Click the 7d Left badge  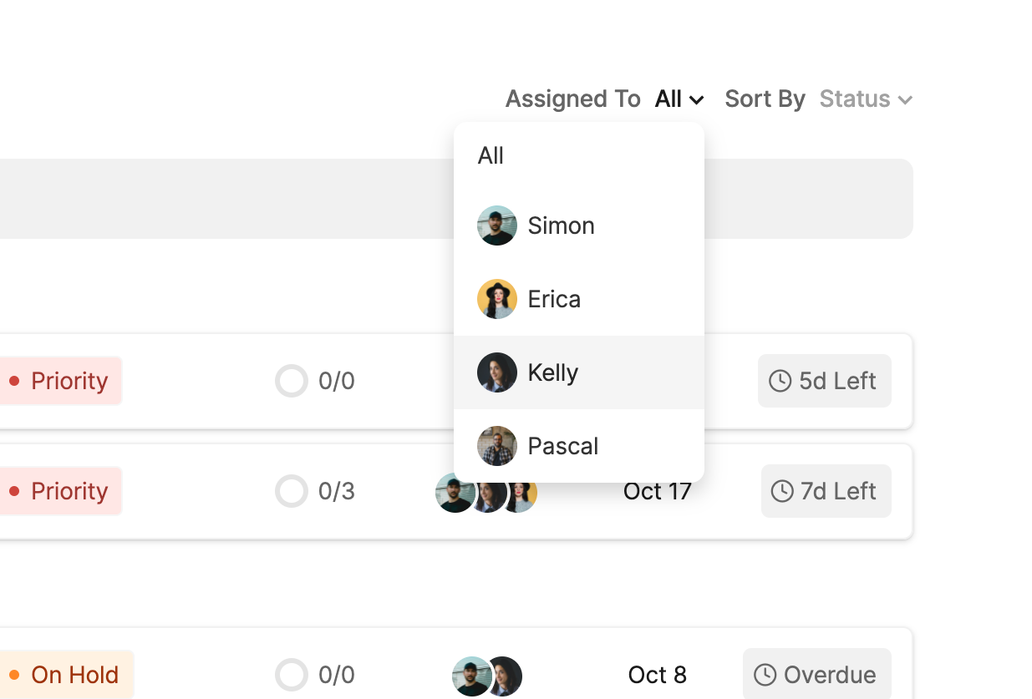pos(826,491)
